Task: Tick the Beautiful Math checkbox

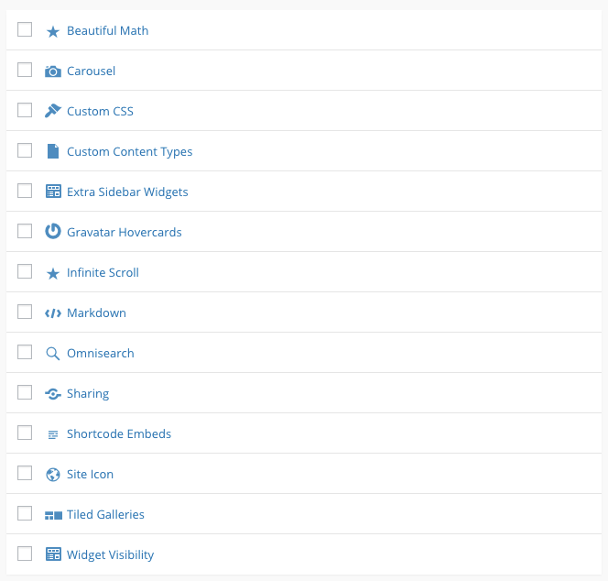Action: pos(25,29)
